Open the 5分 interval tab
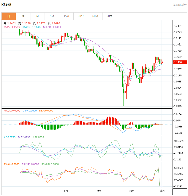 (52, 16)
